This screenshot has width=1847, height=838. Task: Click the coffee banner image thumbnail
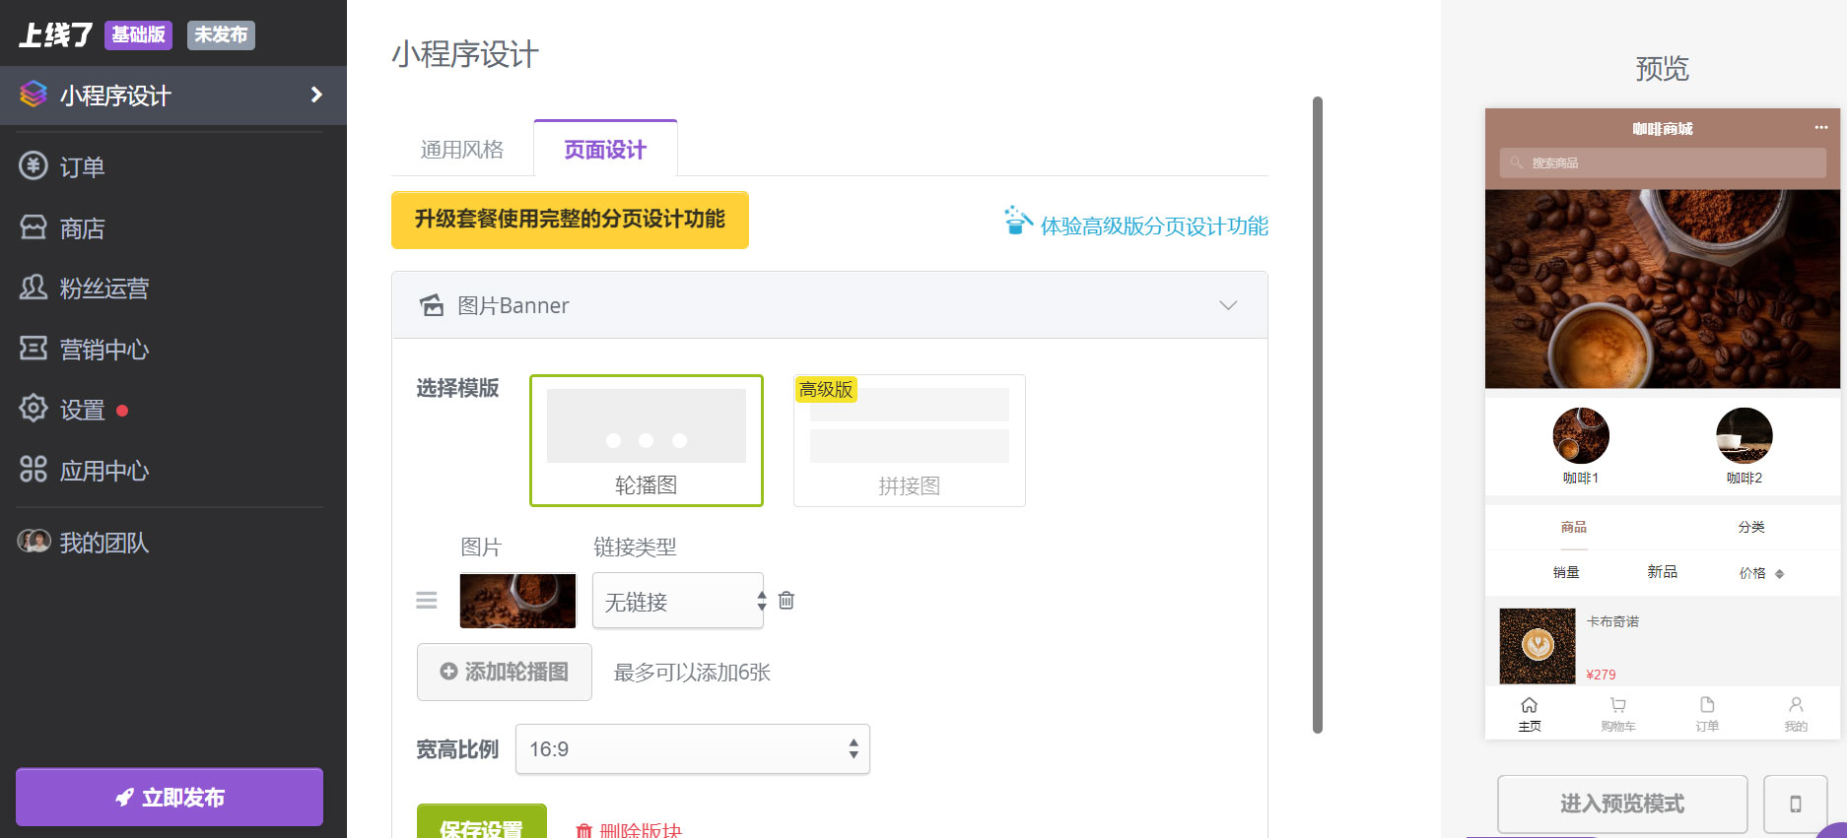(x=517, y=601)
